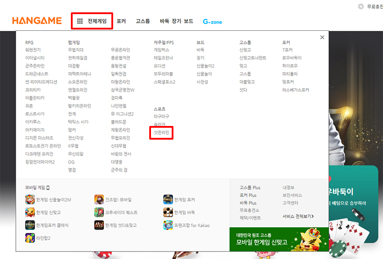This screenshot has height=259, width=383.
Task: Open the 크리티카 game link
Action: 33,90
